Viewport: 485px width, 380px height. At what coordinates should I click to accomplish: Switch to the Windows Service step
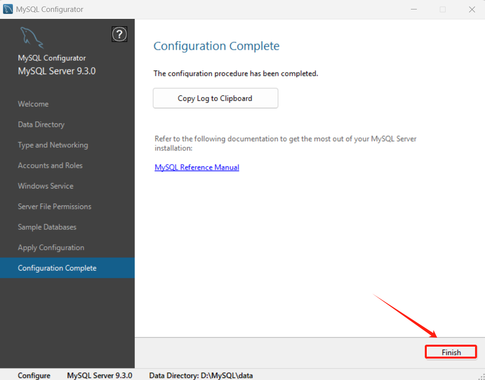pyautogui.click(x=45, y=186)
